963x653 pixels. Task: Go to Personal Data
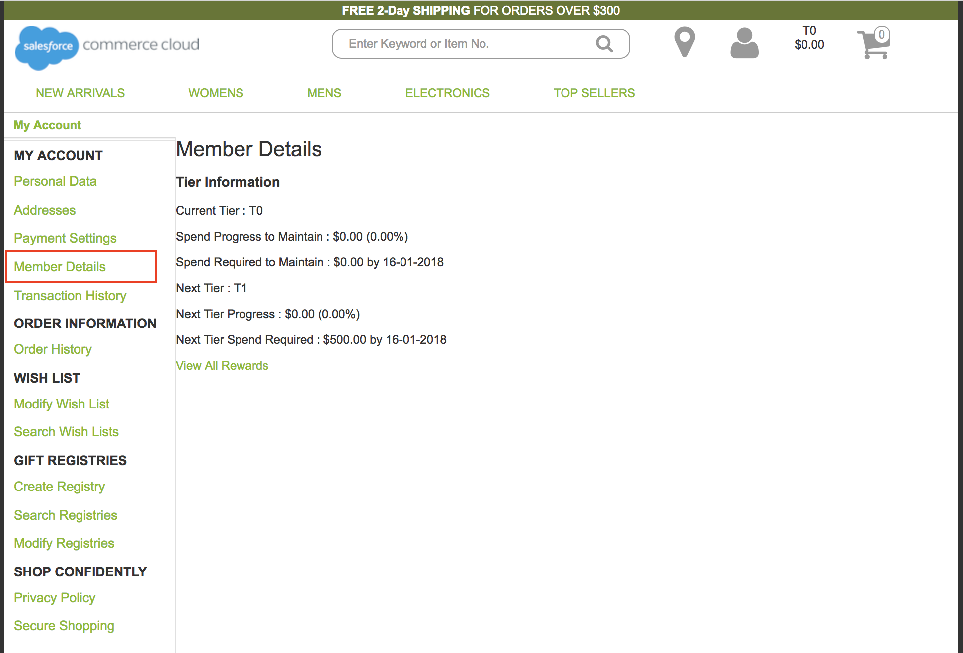pyautogui.click(x=55, y=181)
